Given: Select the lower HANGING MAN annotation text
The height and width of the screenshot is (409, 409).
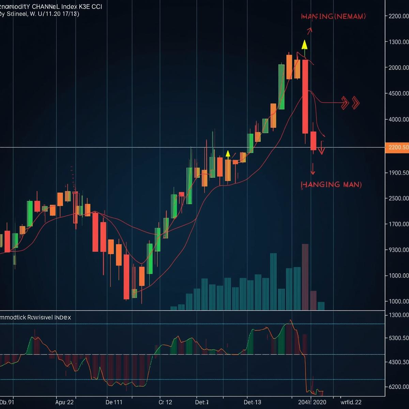Looking at the screenshot, I should pos(331,184).
